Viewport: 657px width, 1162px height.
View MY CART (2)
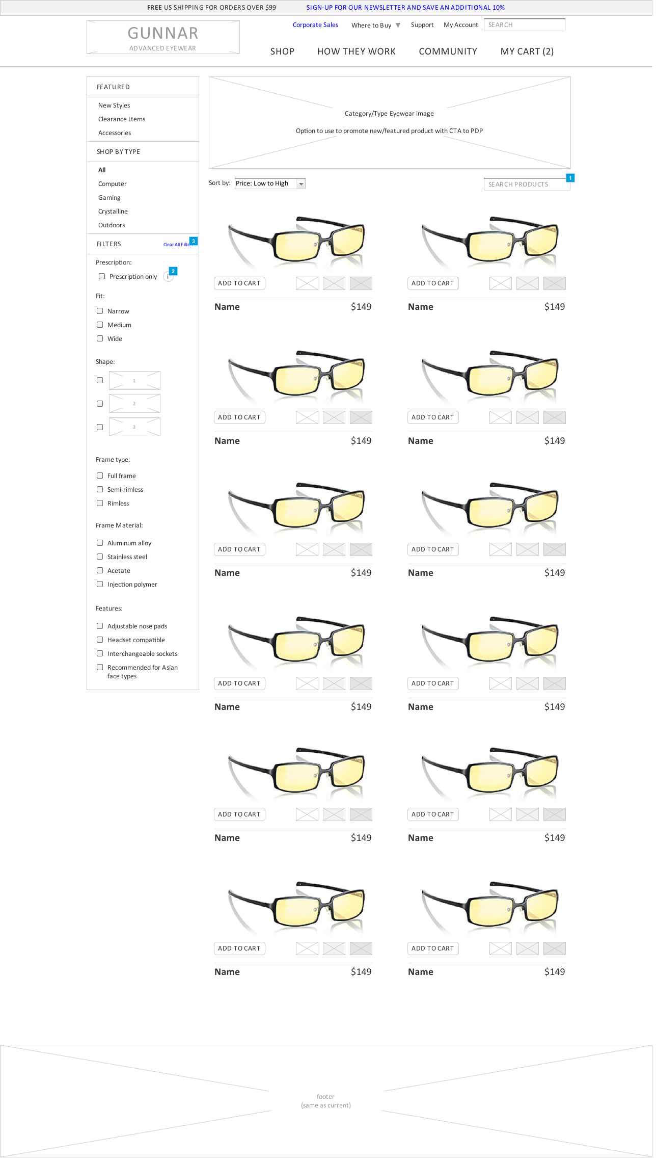(x=527, y=51)
